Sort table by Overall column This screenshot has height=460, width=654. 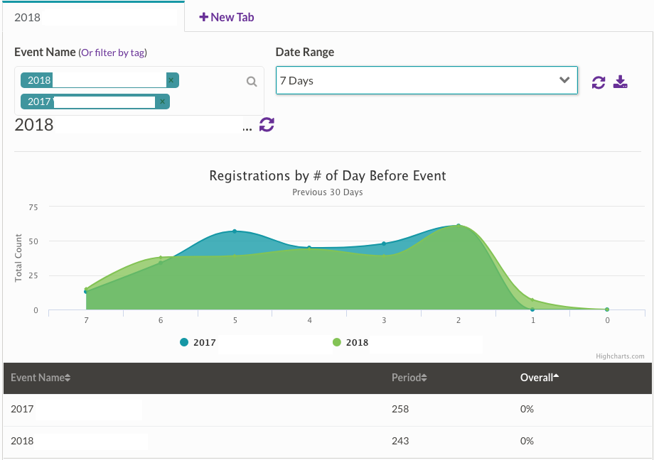tap(539, 378)
